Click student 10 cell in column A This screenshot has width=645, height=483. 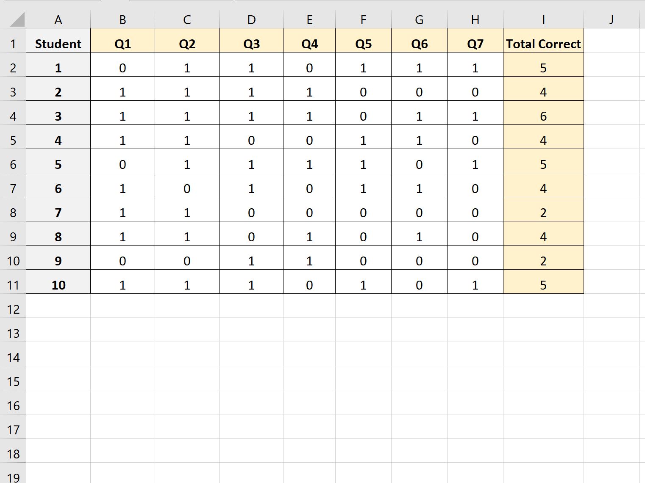point(58,285)
